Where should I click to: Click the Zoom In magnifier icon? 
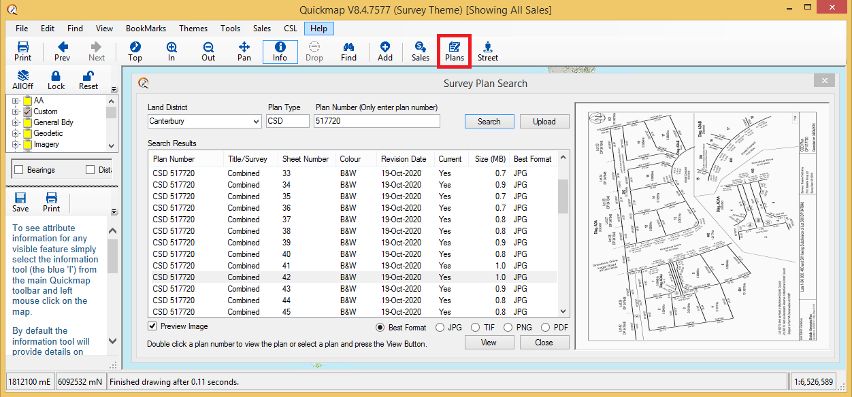coord(171,51)
